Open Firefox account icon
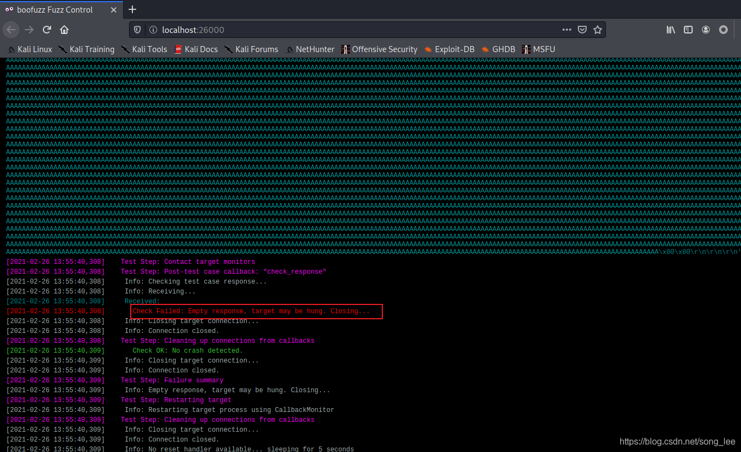This screenshot has height=452, width=741. 706,30
